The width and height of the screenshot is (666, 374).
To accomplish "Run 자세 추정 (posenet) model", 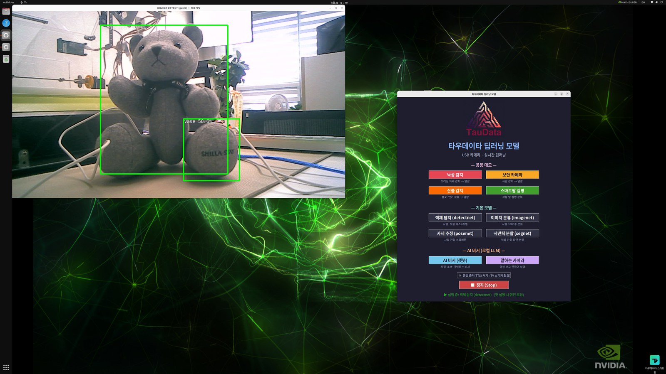I will pyautogui.click(x=455, y=233).
